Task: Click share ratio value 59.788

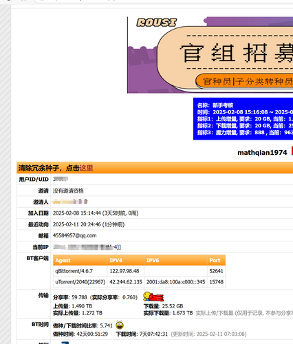Action: point(79,297)
